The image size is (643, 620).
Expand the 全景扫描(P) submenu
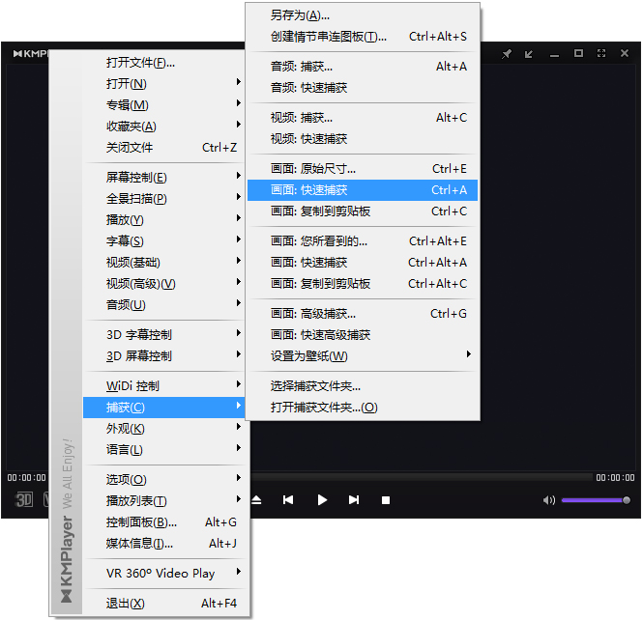tap(164, 199)
